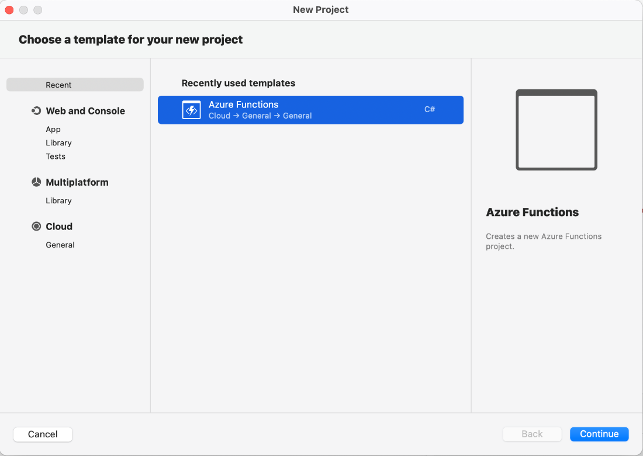Image resolution: width=643 pixels, height=456 pixels.
Task: Click the template preview window thumbnail
Action: point(556,130)
